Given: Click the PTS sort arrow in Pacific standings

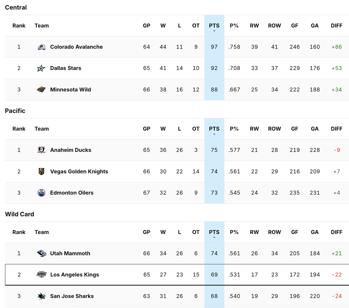Looking at the screenshot, I should [214, 134].
